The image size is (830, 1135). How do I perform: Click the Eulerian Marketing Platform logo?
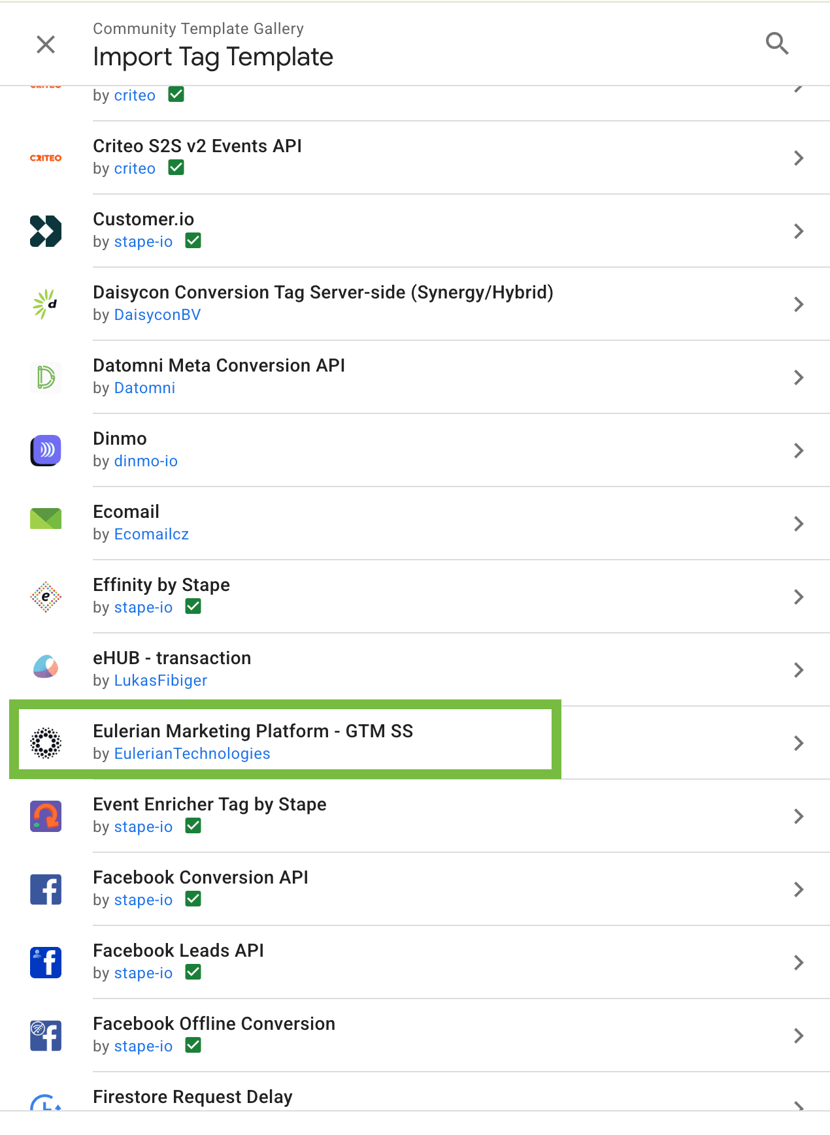tap(46, 743)
